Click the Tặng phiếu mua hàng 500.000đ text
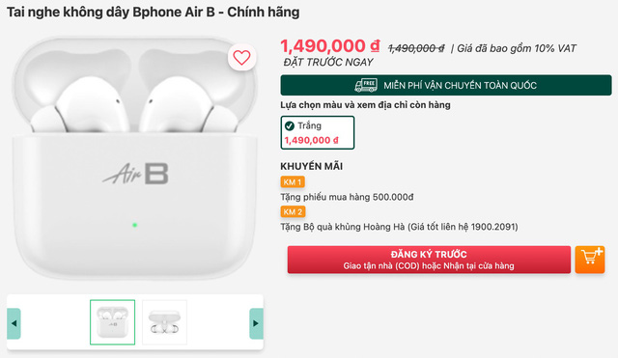618x358 pixels. click(347, 197)
